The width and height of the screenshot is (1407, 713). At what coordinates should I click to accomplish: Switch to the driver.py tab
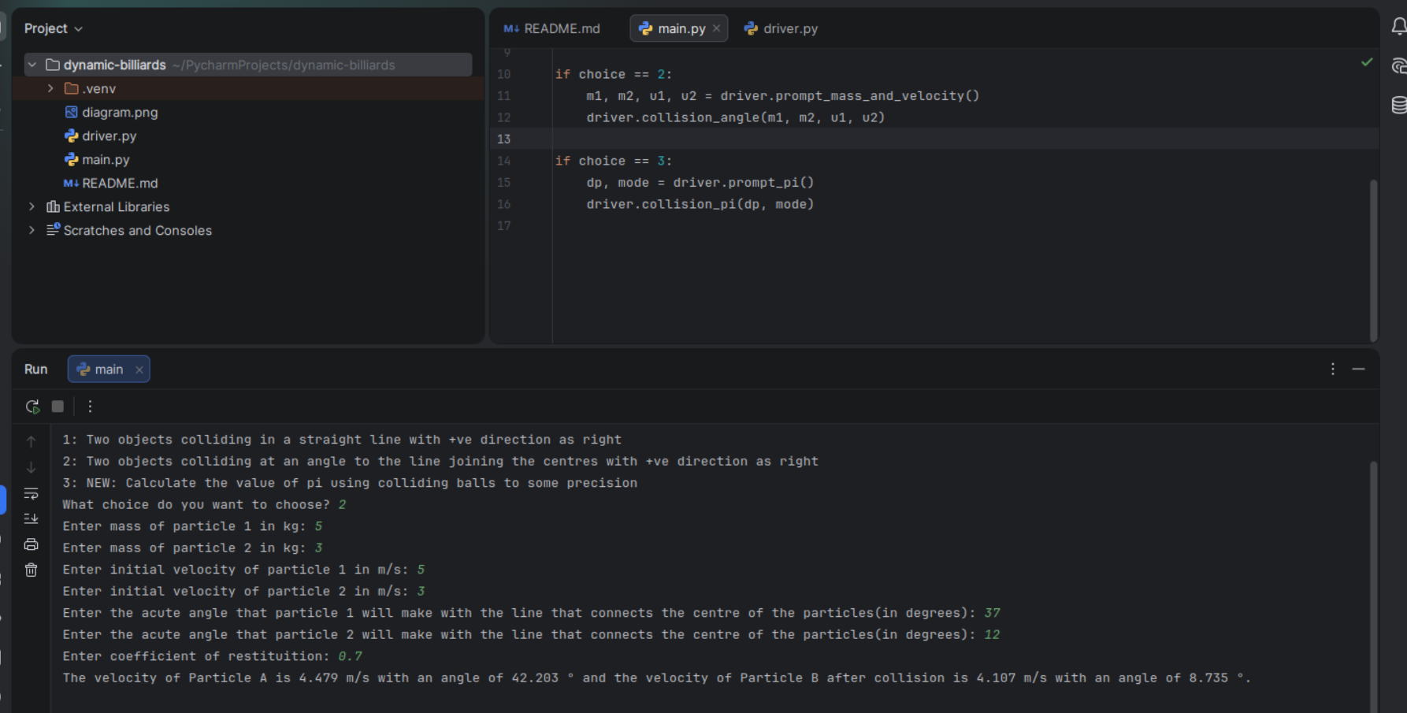[x=781, y=28]
